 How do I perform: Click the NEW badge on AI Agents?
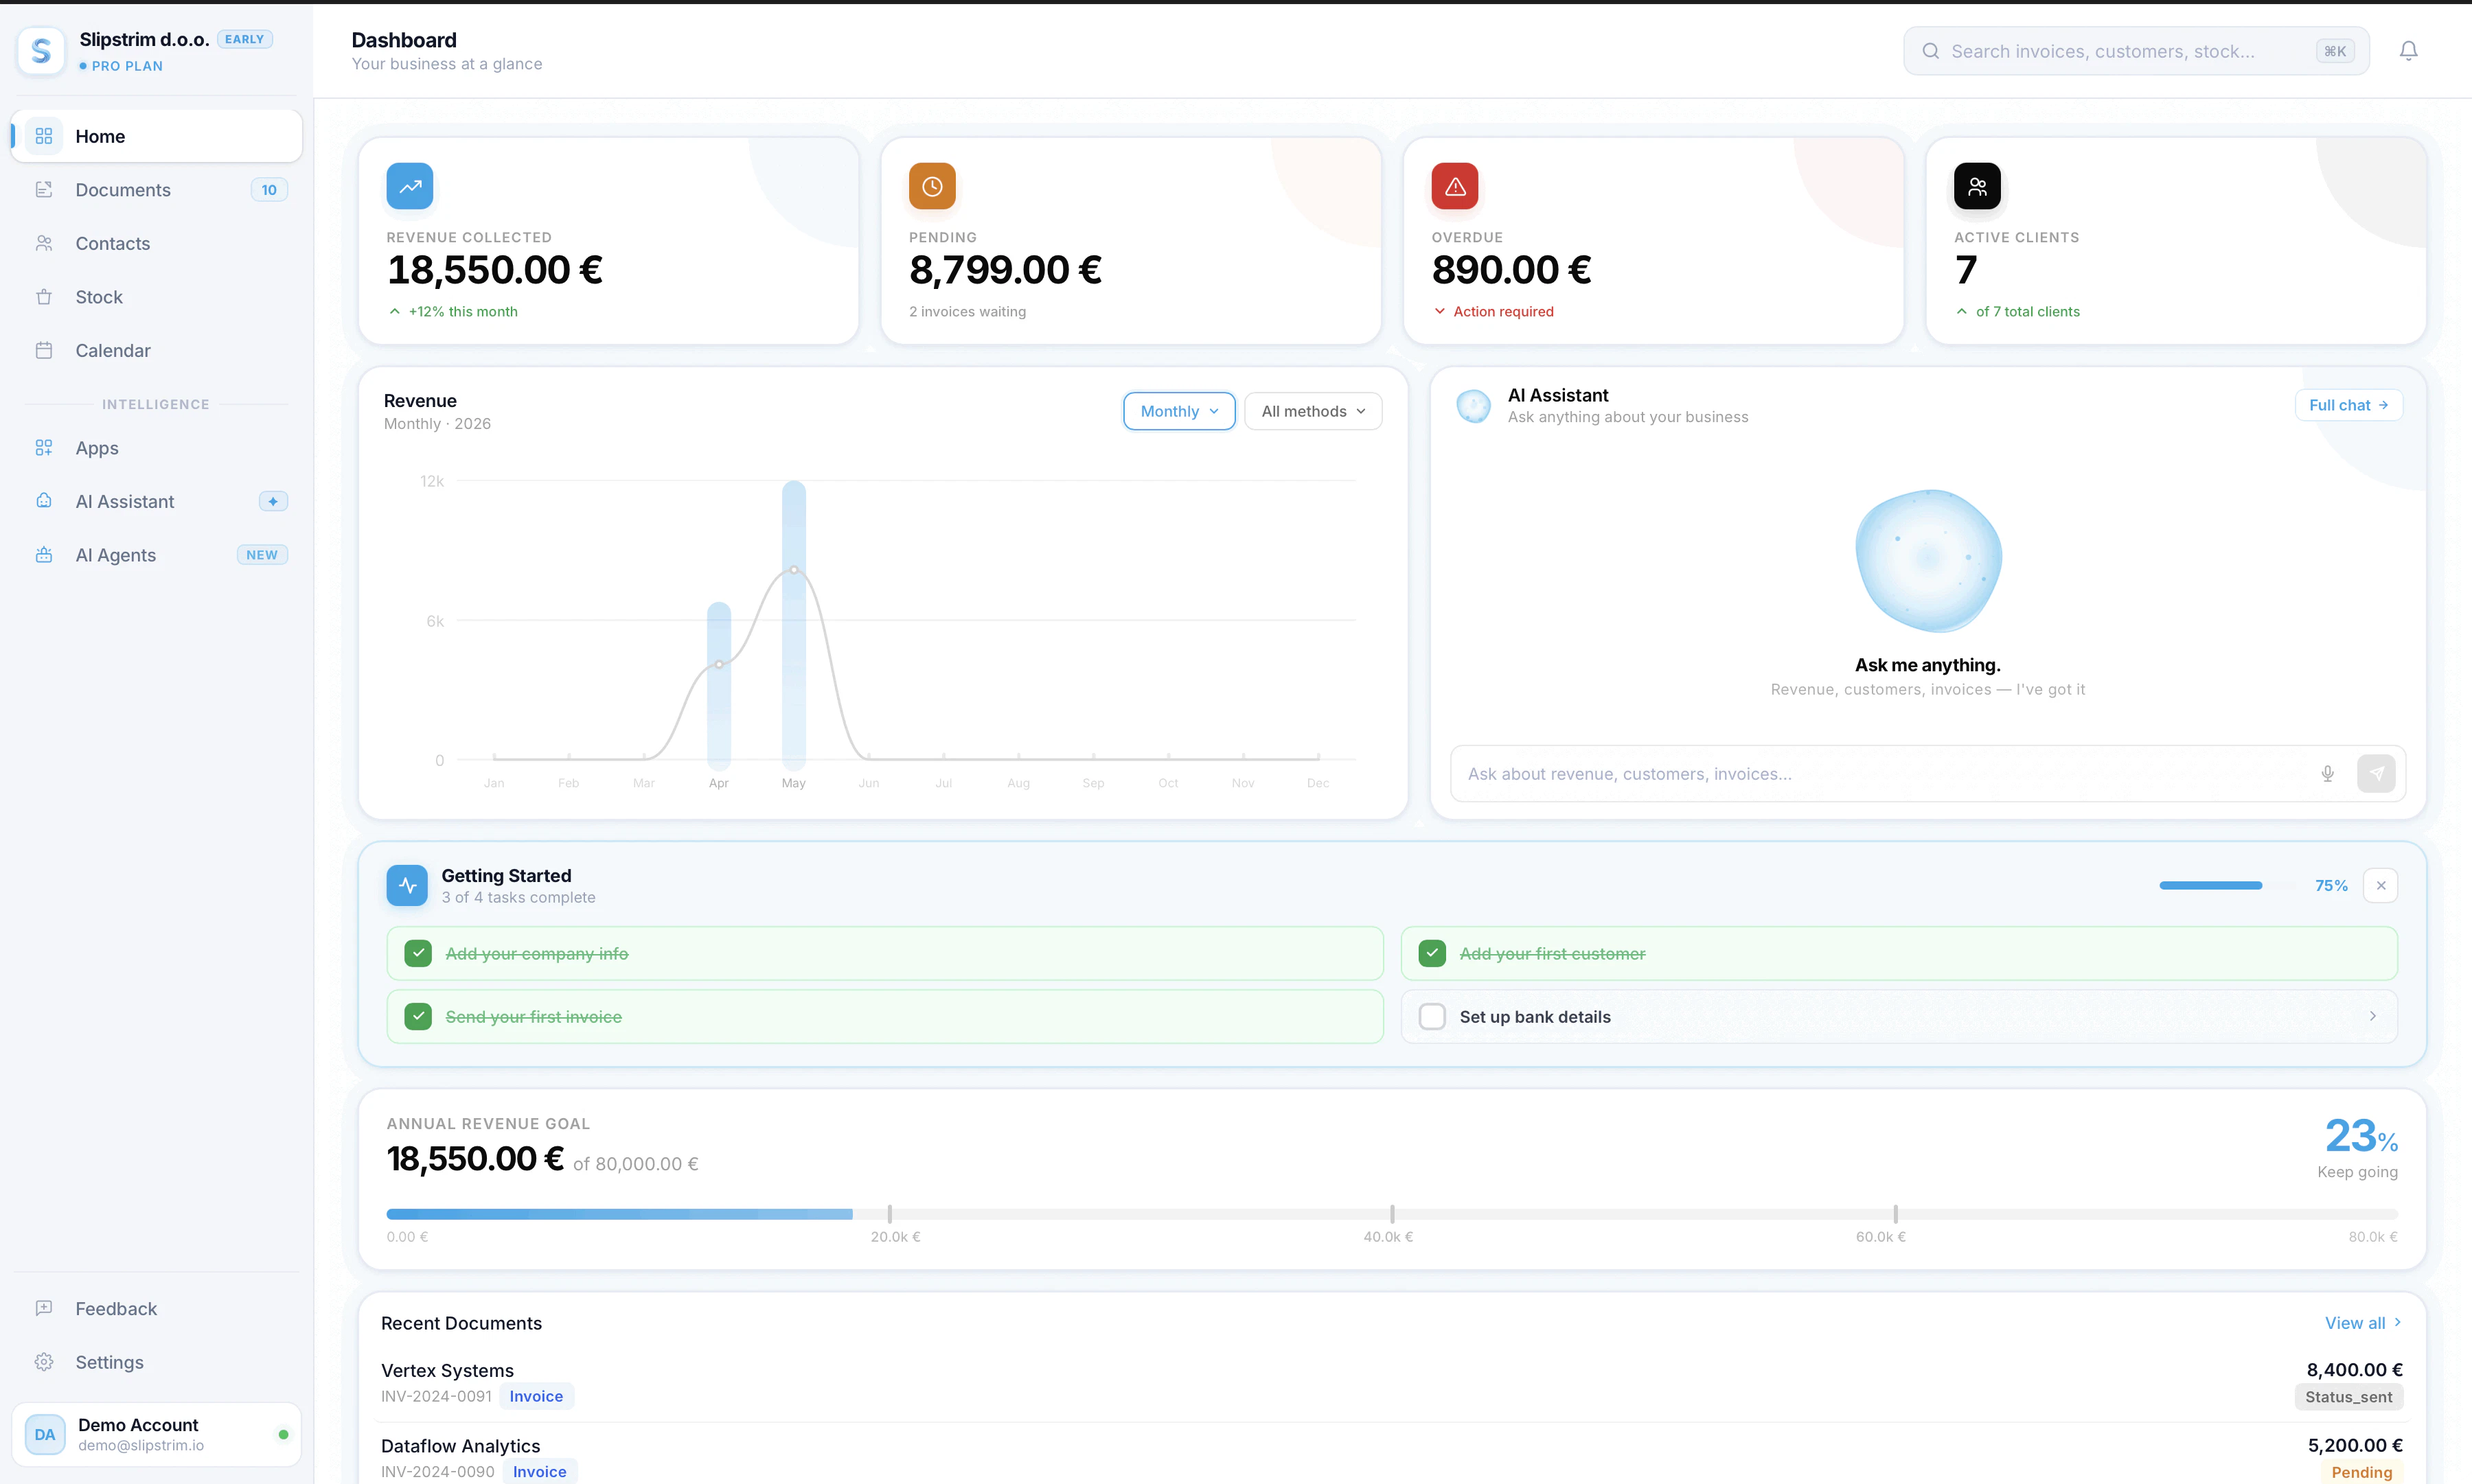pos(262,555)
